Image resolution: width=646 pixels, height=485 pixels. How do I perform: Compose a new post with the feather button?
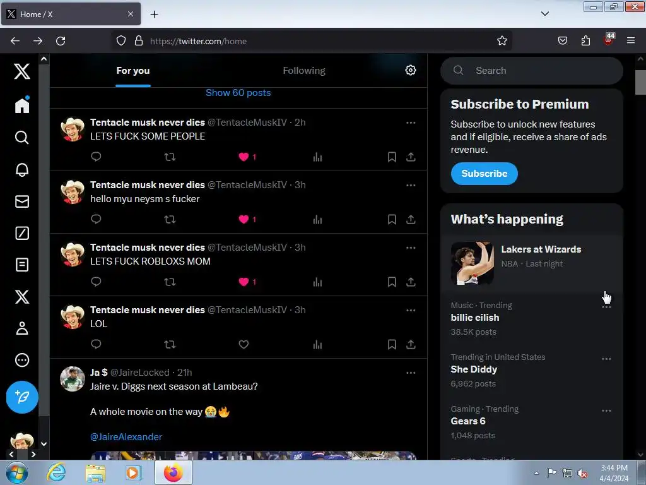pyautogui.click(x=22, y=397)
